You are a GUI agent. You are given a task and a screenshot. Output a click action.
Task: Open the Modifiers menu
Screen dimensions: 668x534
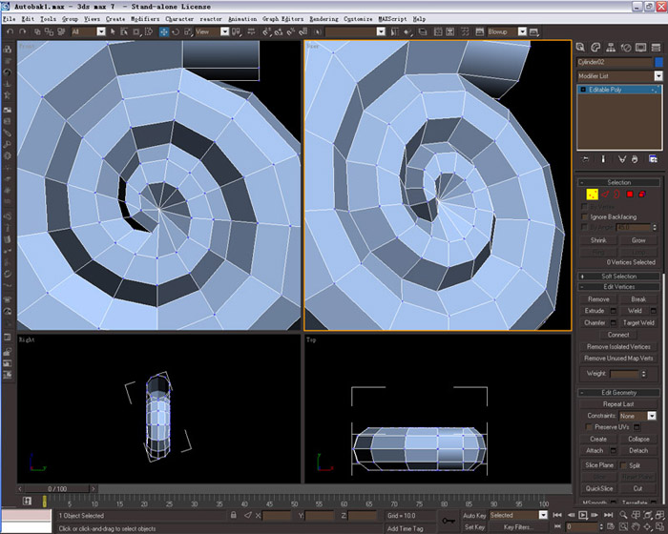pos(145,19)
